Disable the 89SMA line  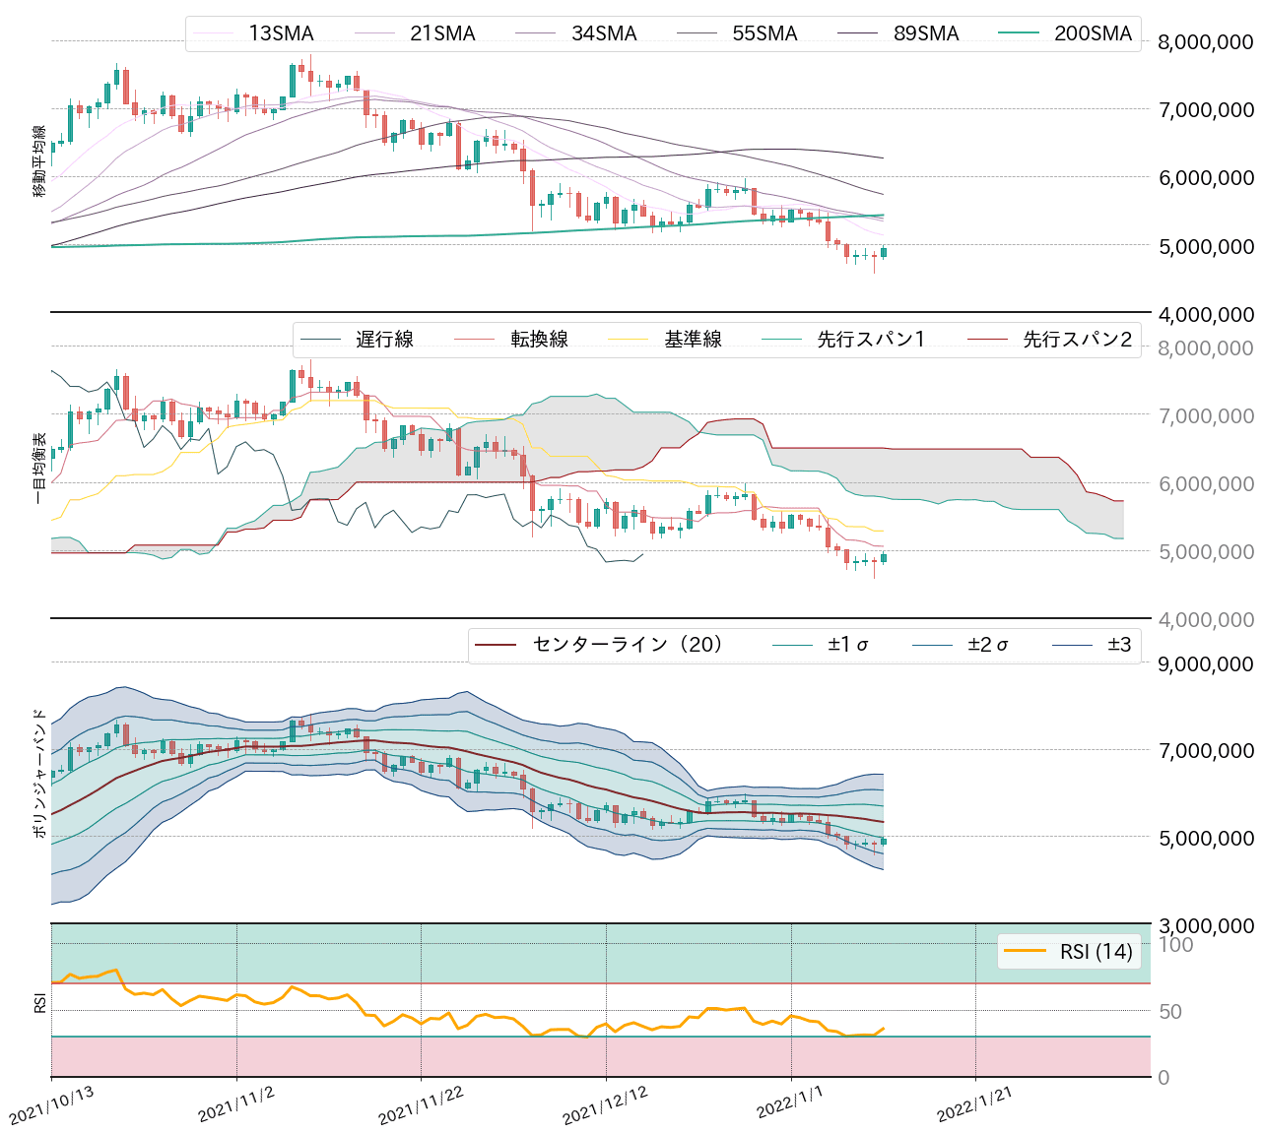(x=925, y=32)
